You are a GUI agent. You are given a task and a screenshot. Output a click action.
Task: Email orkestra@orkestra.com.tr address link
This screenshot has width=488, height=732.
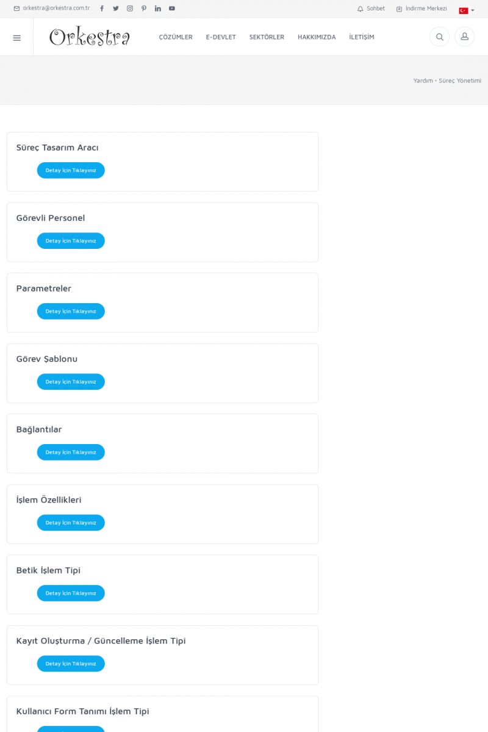pos(52,9)
